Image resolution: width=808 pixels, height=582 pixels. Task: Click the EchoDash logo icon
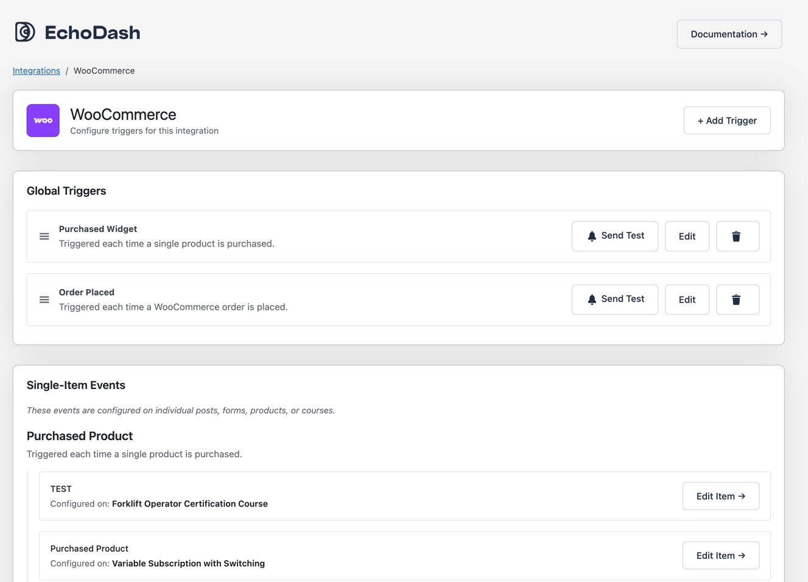coord(24,31)
